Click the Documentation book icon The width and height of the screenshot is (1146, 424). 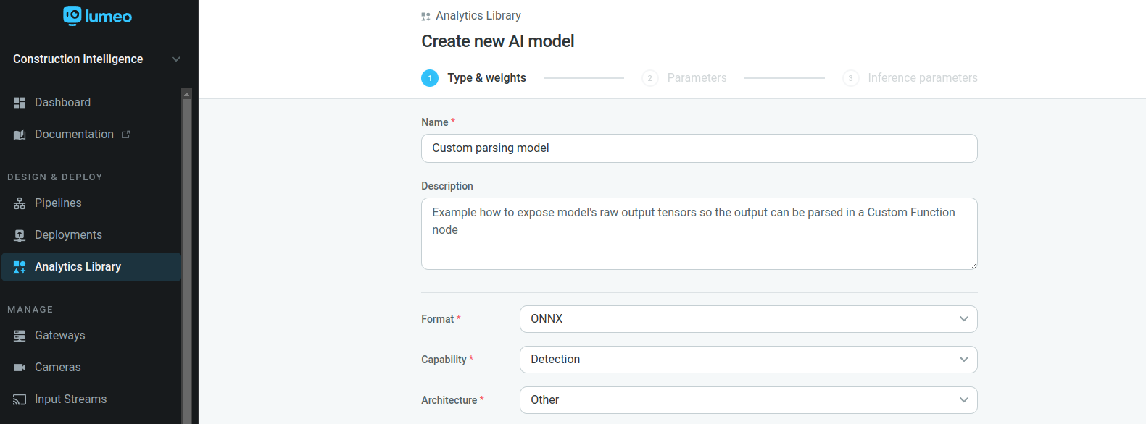click(x=20, y=135)
